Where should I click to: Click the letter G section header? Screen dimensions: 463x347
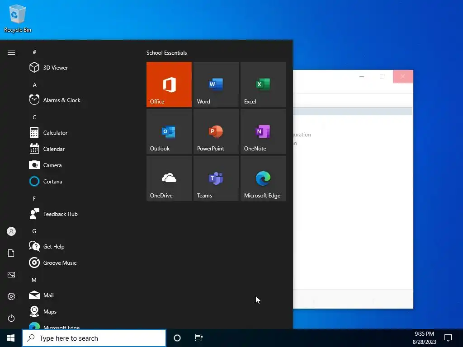(x=34, y=231)
